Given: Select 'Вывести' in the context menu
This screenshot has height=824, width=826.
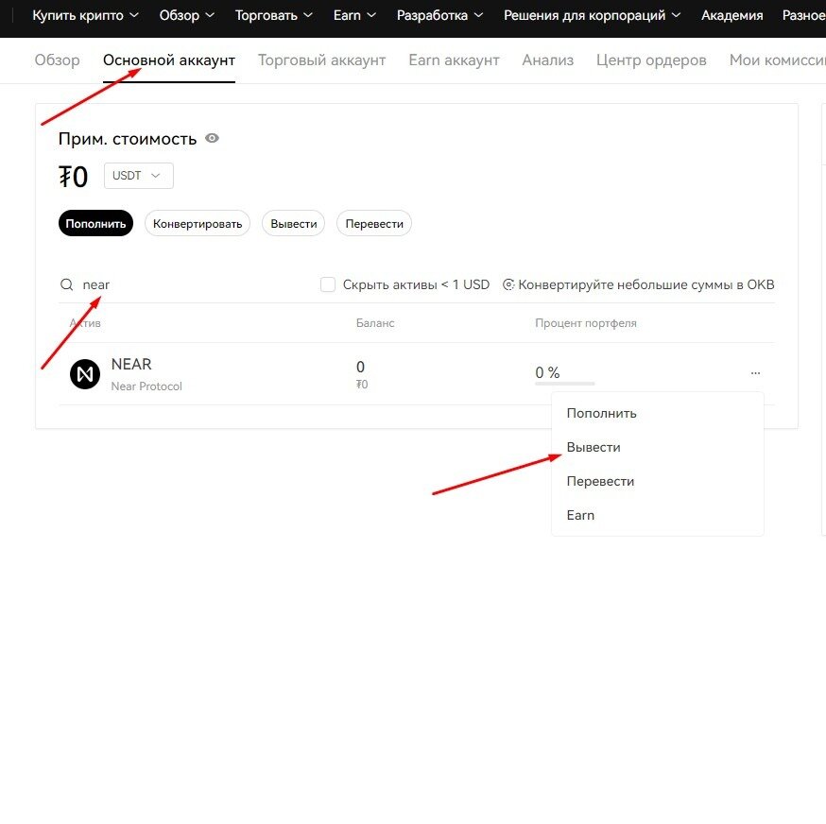Looking at the screenshot, I should coord(594,447).
